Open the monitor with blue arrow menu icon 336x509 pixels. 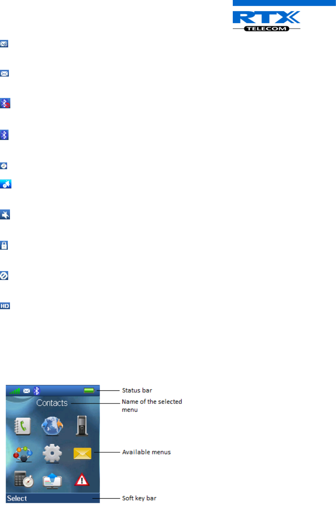(52, 481)
